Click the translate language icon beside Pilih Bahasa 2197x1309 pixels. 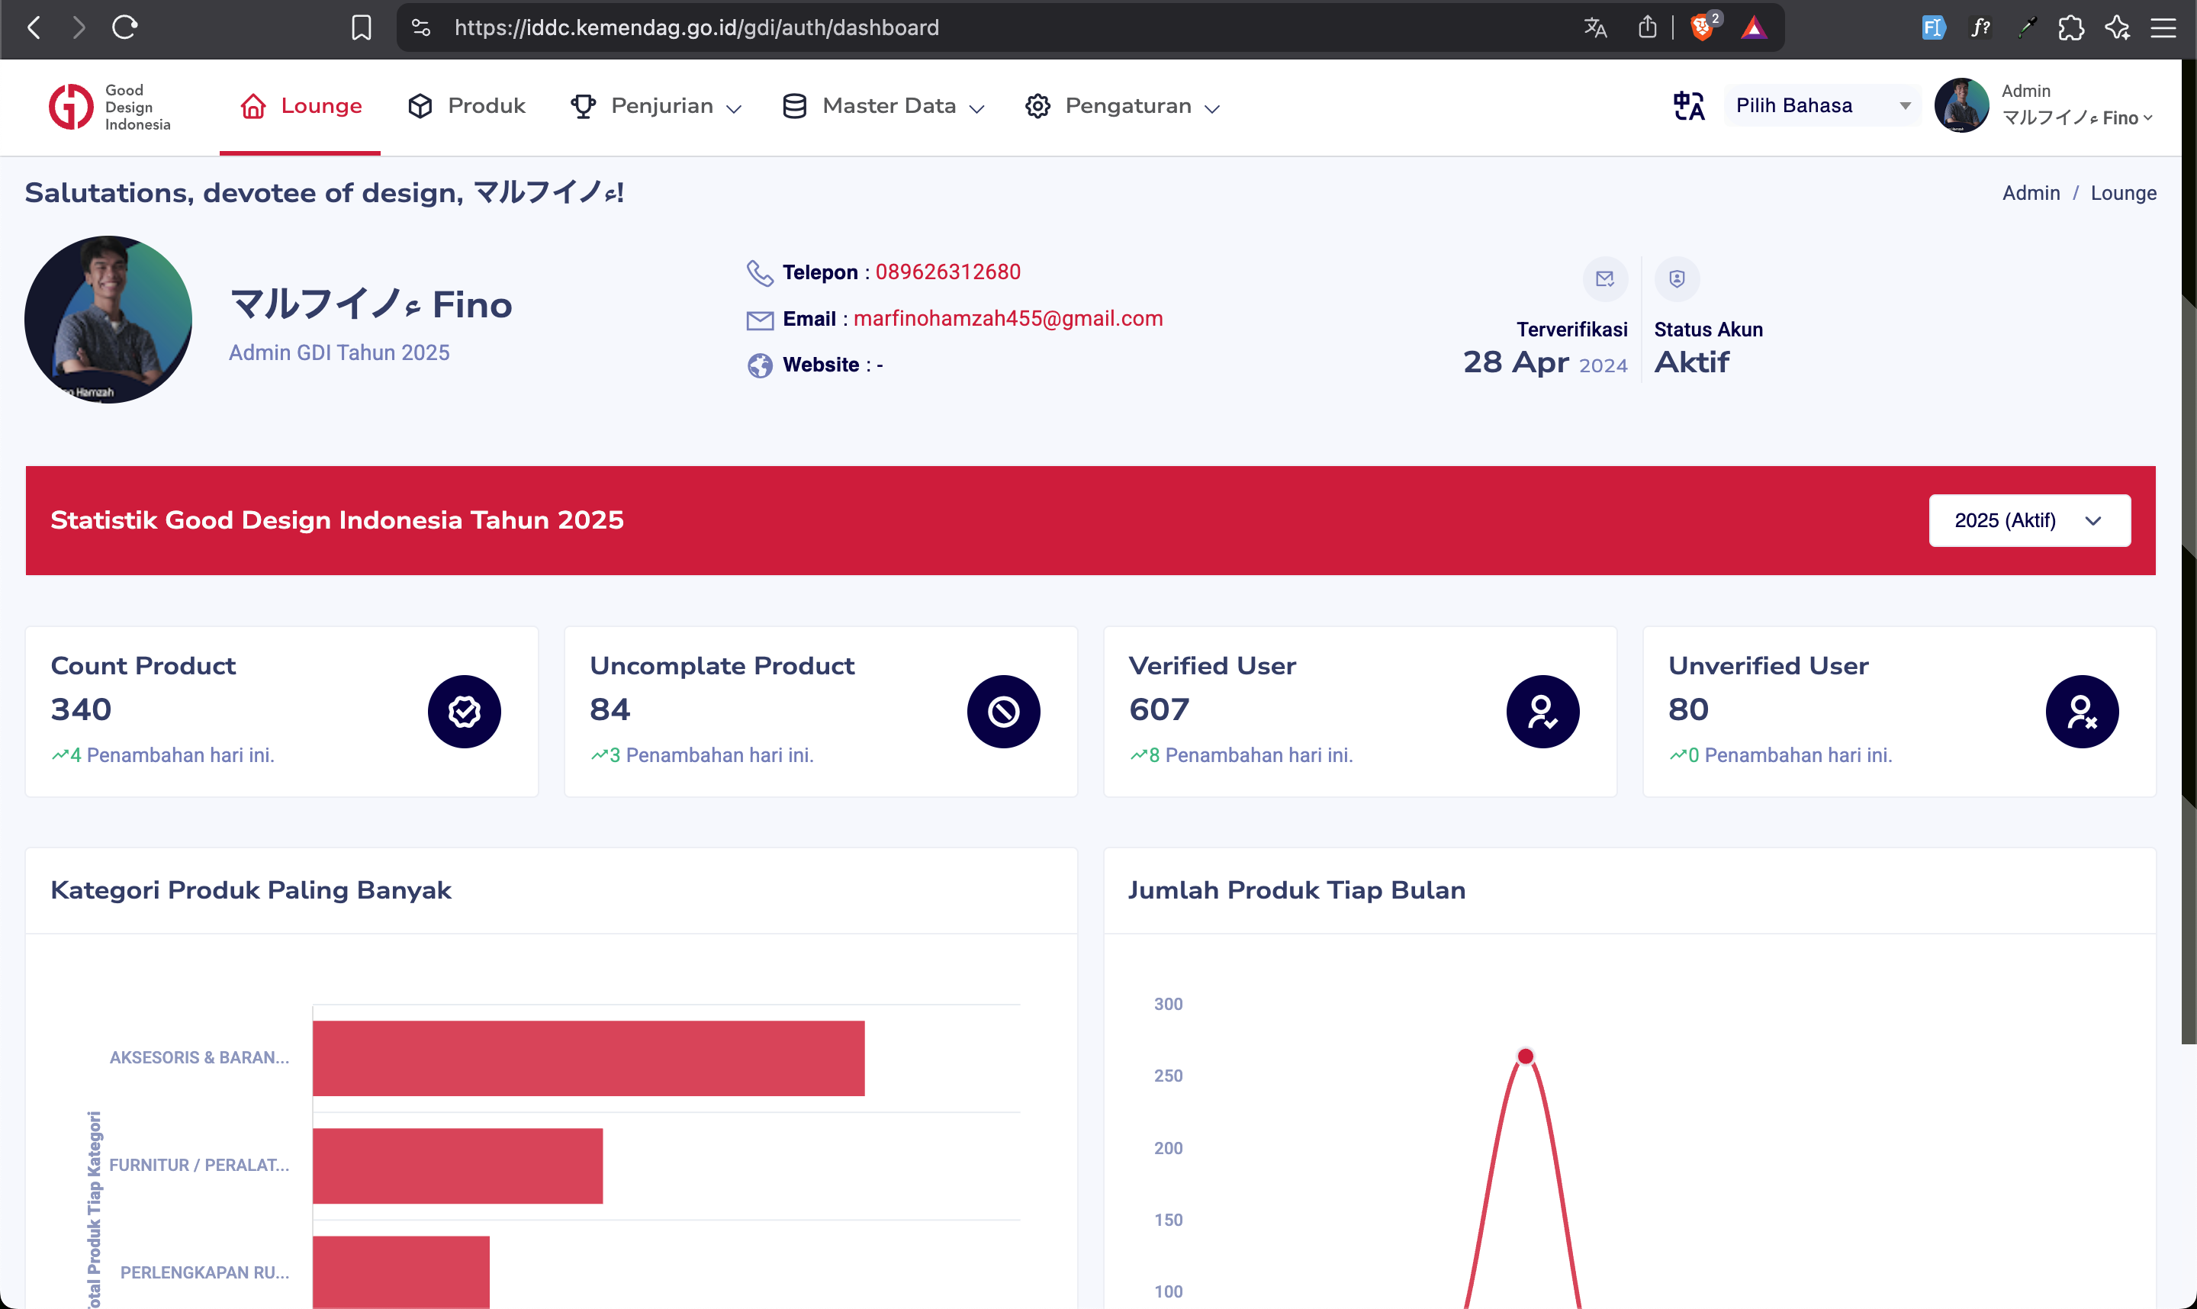[x=1688, y=106]
